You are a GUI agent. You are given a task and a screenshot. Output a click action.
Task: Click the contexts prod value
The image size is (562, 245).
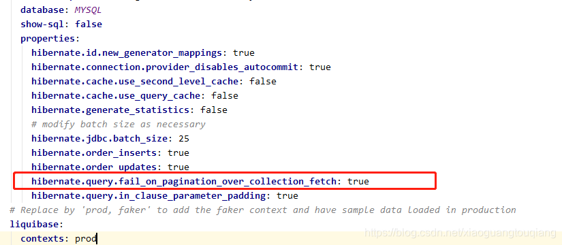click(86, 239)
